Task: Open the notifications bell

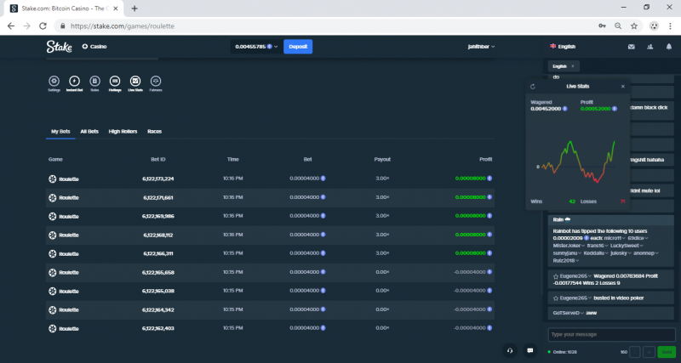Action: [x=669, y=47]
